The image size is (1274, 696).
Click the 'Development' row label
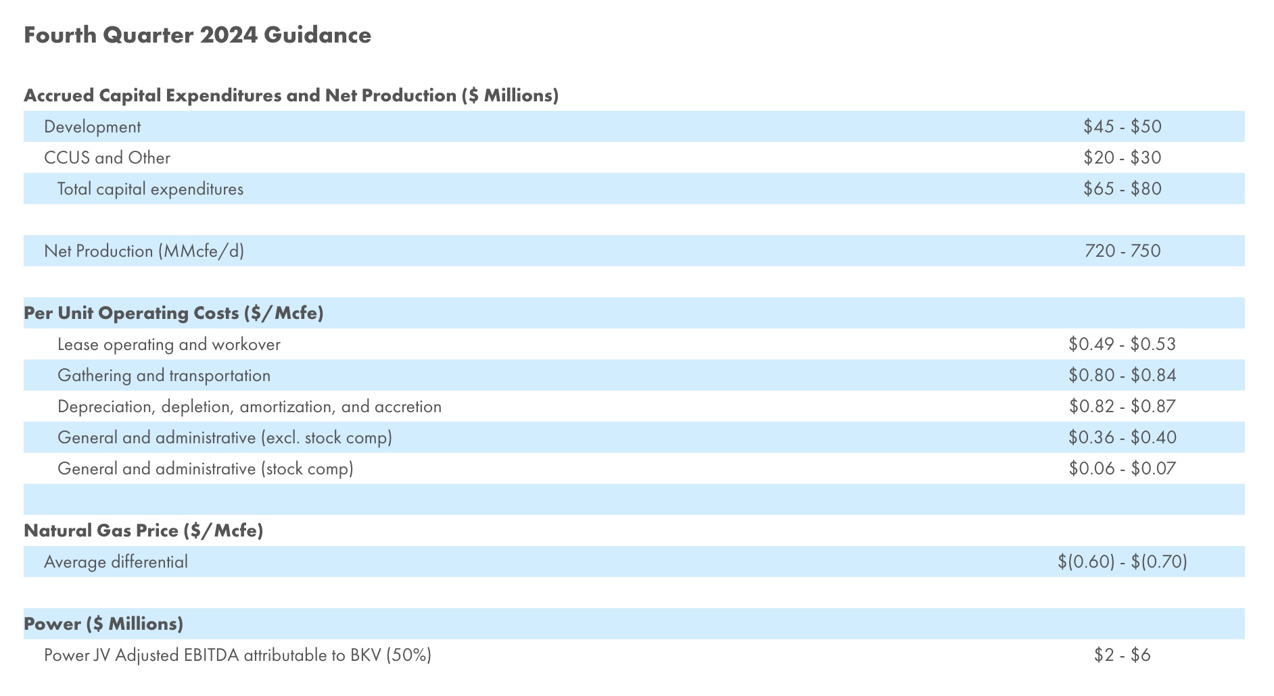coord(93,127)
